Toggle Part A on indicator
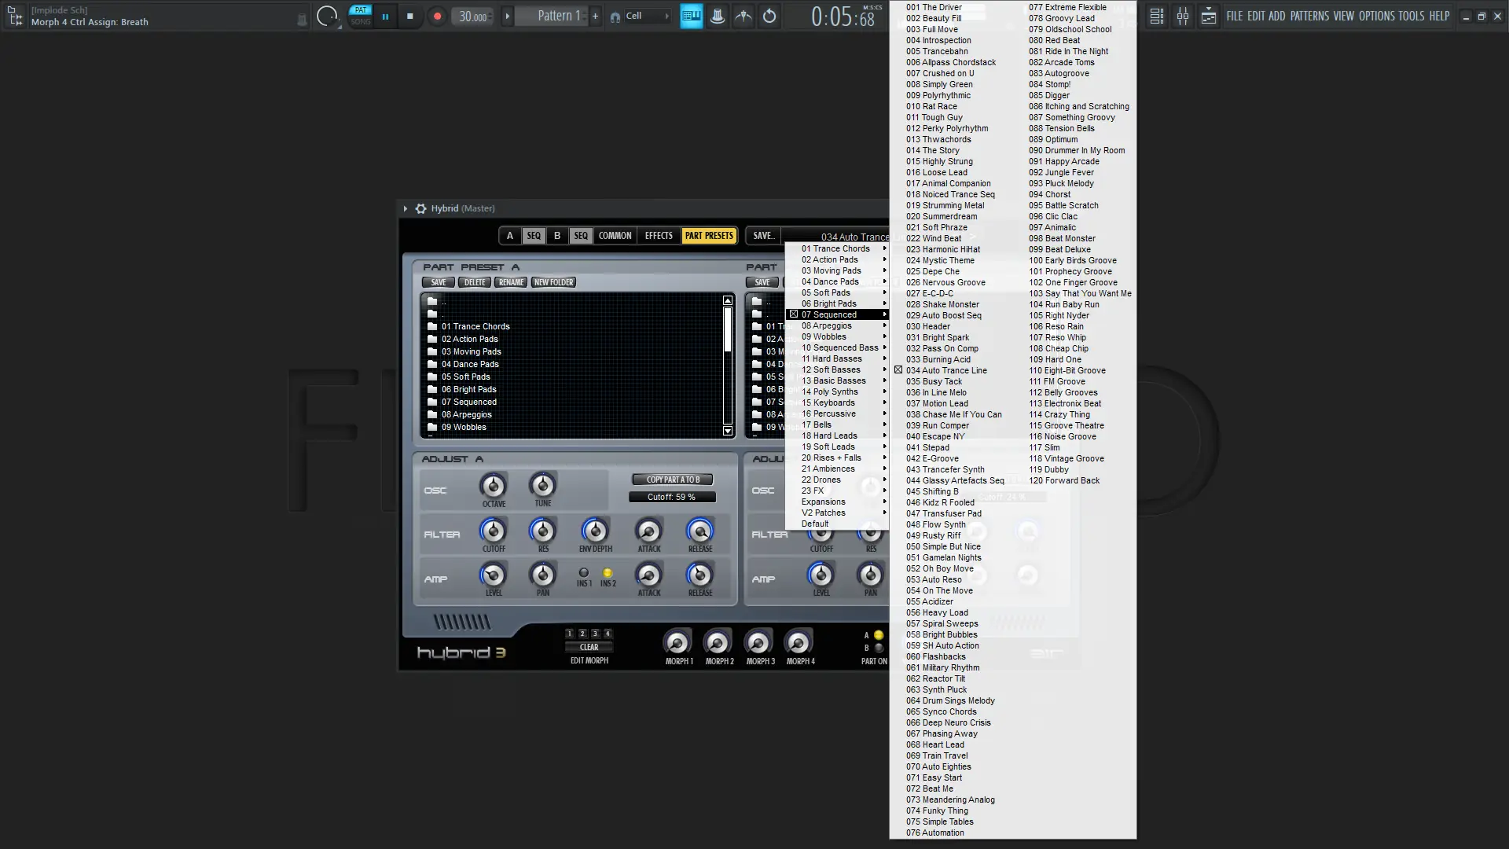Screen dimensions: 1509x849 coord(878,635)
